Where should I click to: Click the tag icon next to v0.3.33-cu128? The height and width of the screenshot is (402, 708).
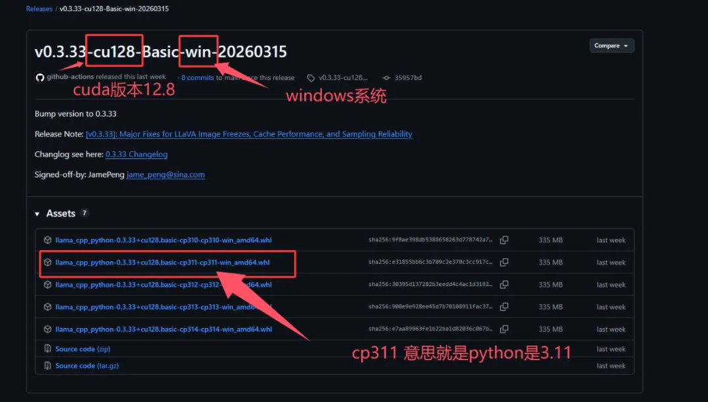[311, 78]
